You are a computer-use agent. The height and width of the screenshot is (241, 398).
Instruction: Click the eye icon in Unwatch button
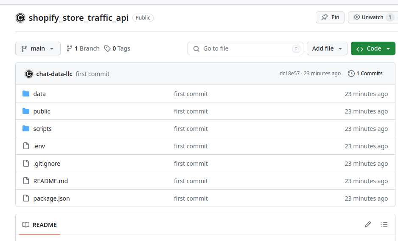click(356, 17)
